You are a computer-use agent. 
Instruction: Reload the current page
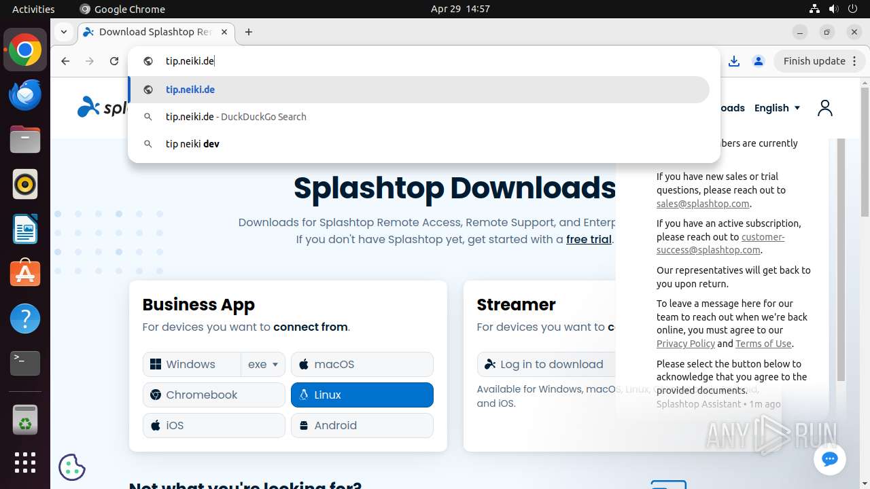(114, 61)
